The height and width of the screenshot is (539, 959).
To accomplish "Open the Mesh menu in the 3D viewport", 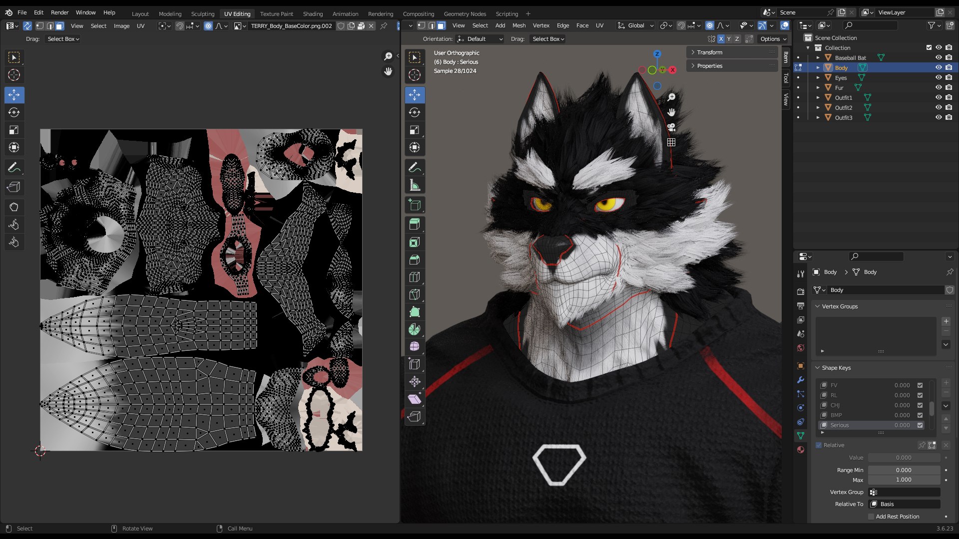I will point(519,25).
